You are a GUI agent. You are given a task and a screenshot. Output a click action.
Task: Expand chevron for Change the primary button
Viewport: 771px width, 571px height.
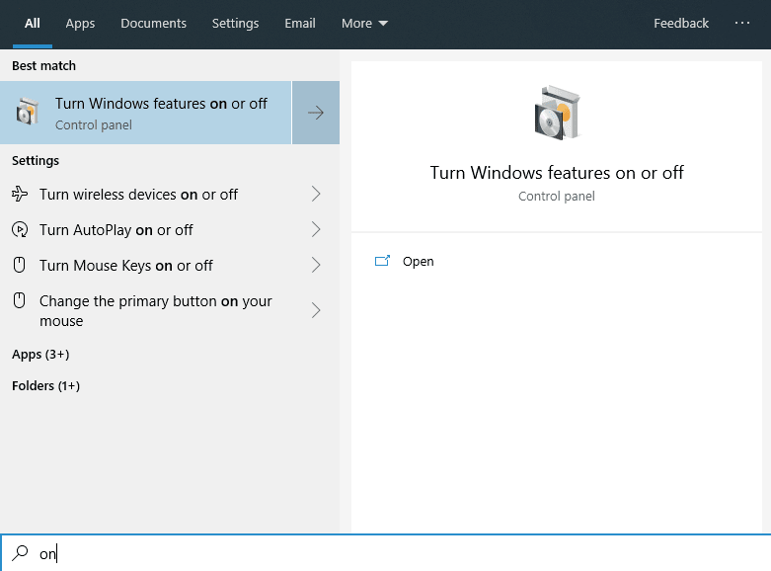pyautogui.click(x=316, y=310)
